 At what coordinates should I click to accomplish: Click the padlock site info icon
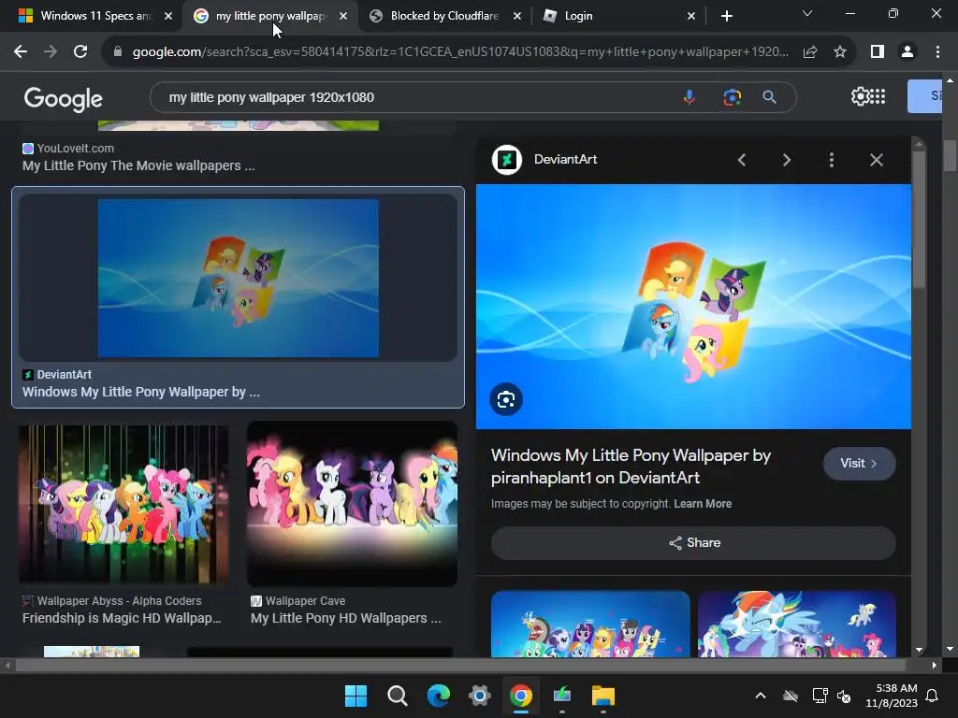pyautogui.click(x=118, y=52)
